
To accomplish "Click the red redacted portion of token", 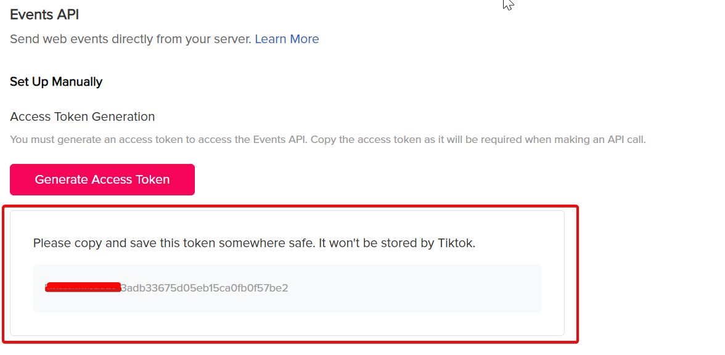I will pos(83,287).
